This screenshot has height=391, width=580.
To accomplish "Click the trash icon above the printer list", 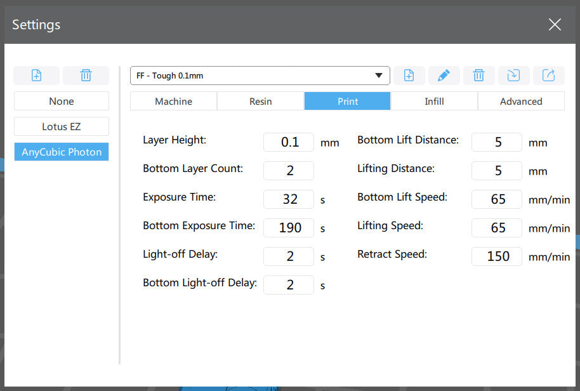I will click(x=86, y=76).
